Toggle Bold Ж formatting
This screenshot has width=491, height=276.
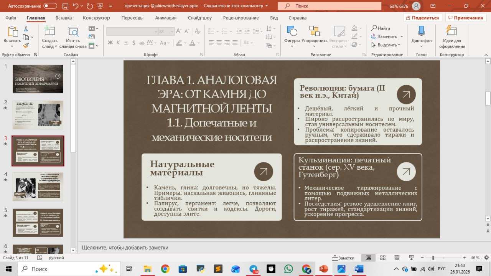(110, 43)
